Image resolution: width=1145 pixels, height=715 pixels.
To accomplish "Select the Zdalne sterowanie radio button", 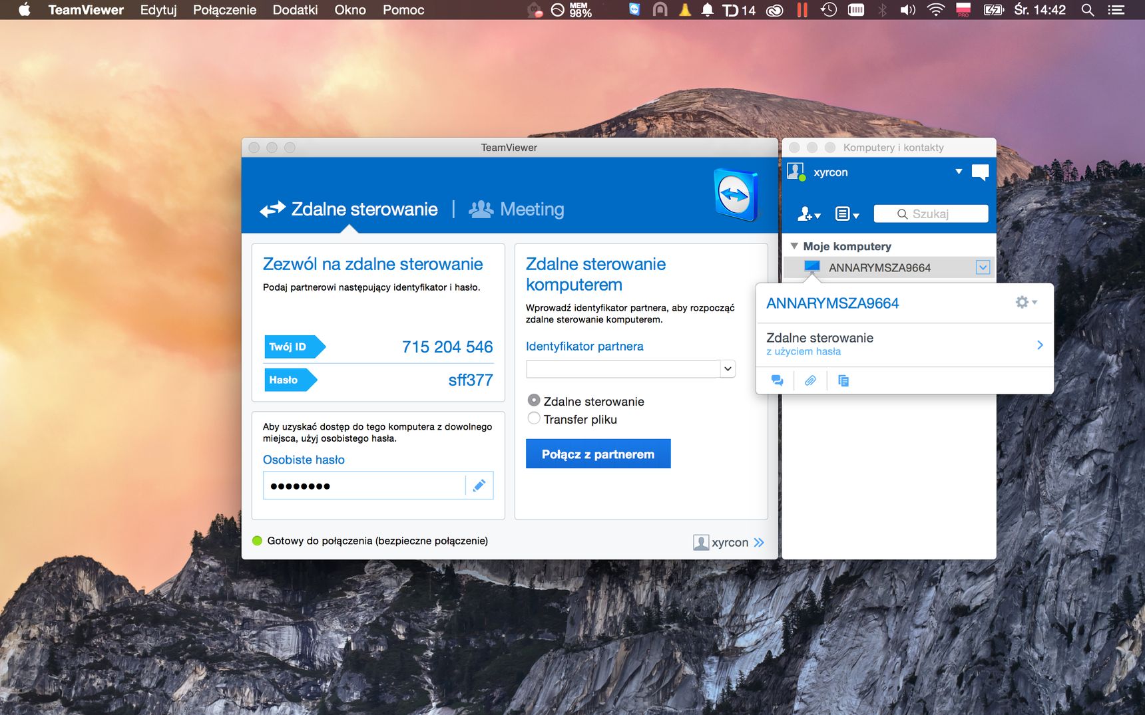I will 534,400.
